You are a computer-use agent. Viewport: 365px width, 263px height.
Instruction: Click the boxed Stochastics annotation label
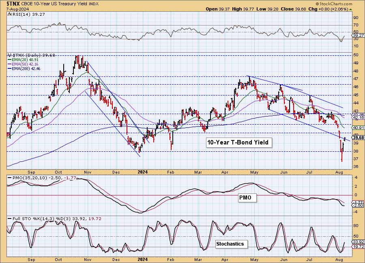[232, 244]
